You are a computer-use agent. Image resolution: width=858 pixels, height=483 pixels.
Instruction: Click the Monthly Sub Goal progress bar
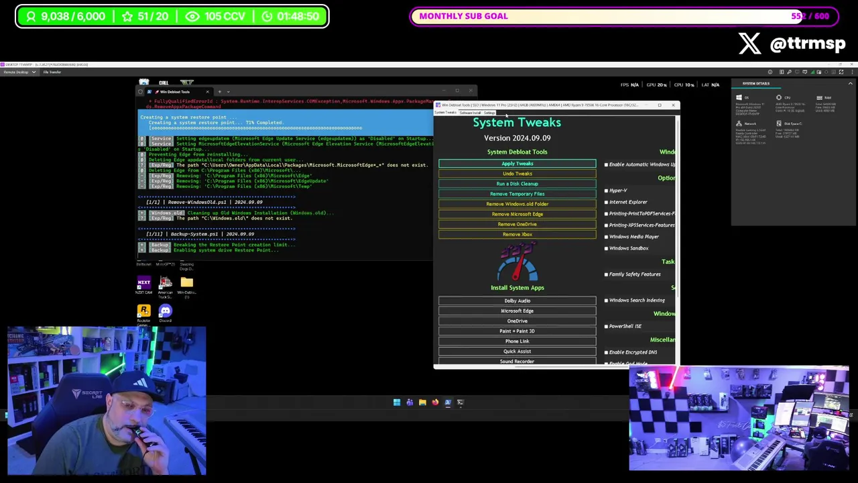pos(625,16)
